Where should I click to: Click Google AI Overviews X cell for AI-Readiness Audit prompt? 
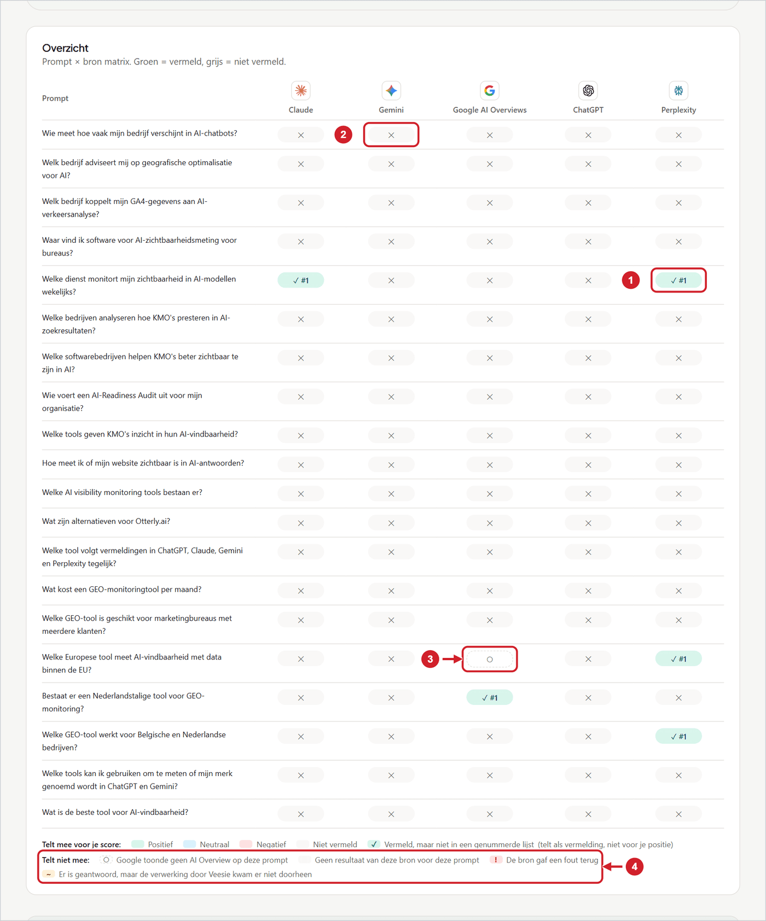coord(490,397)
